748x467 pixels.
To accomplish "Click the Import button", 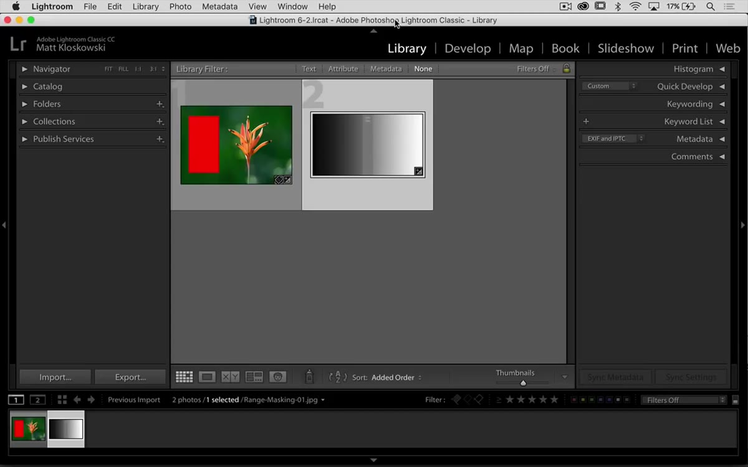I will [x=55, y=377].
